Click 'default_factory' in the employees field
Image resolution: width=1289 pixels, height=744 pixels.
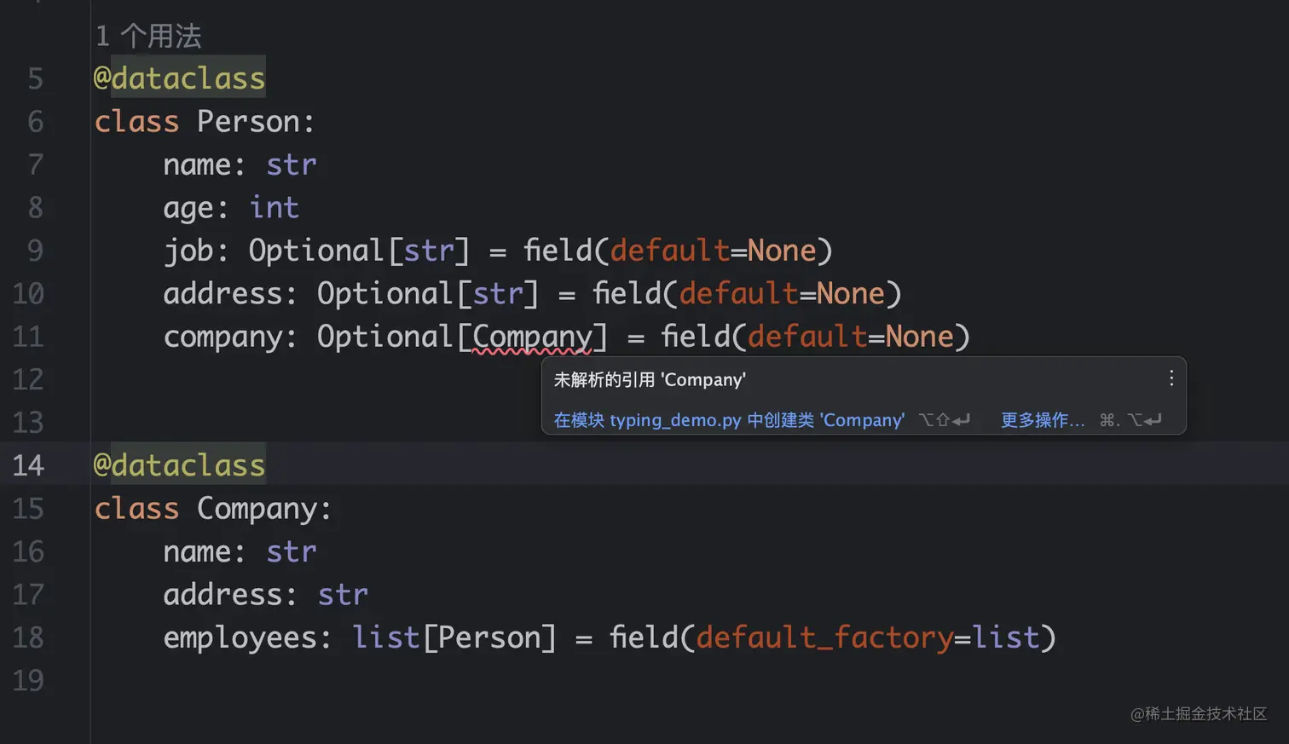click(824, 637)
